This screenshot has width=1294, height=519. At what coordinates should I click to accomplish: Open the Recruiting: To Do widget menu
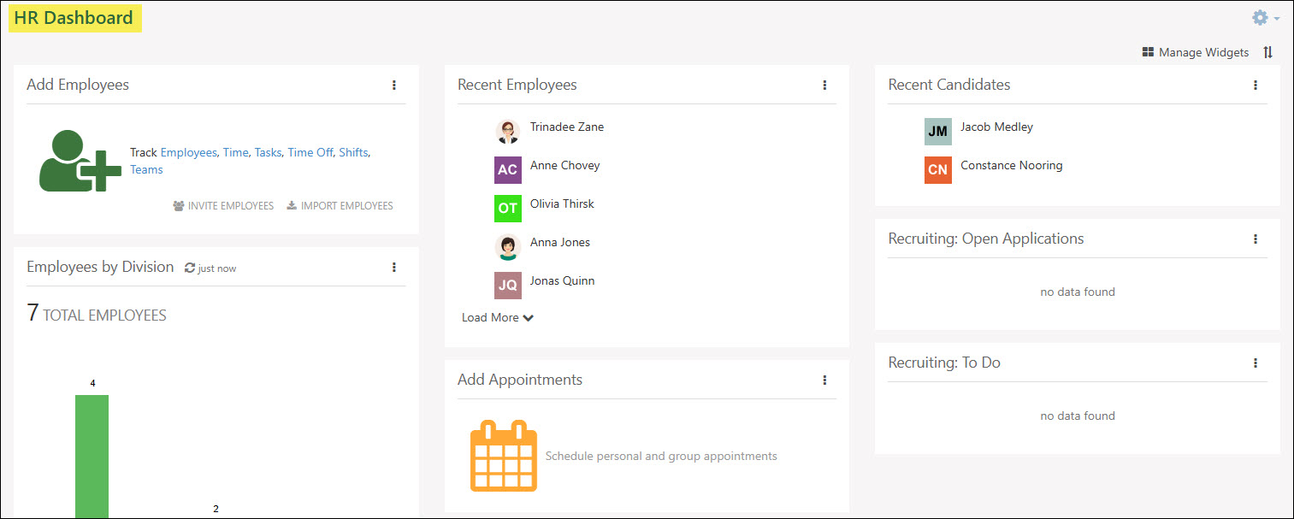[x=1255, y=362]
